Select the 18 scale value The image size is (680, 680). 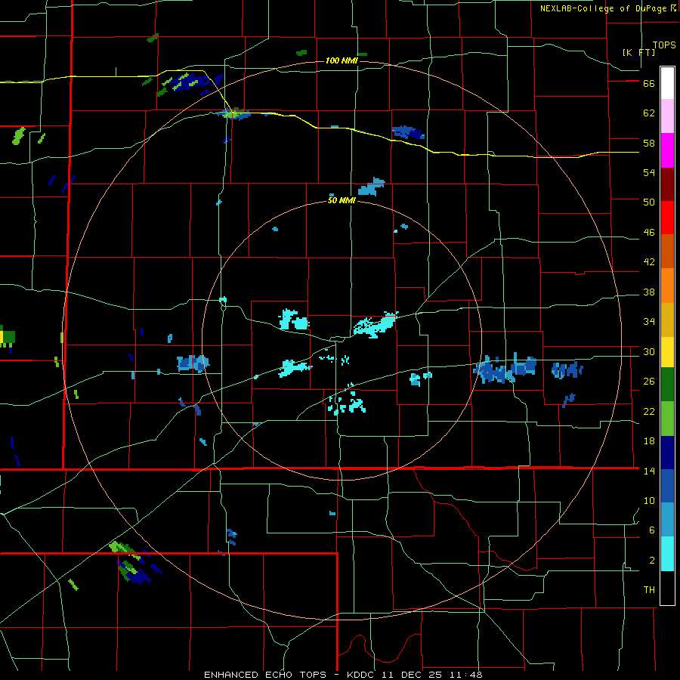(649, 441)
